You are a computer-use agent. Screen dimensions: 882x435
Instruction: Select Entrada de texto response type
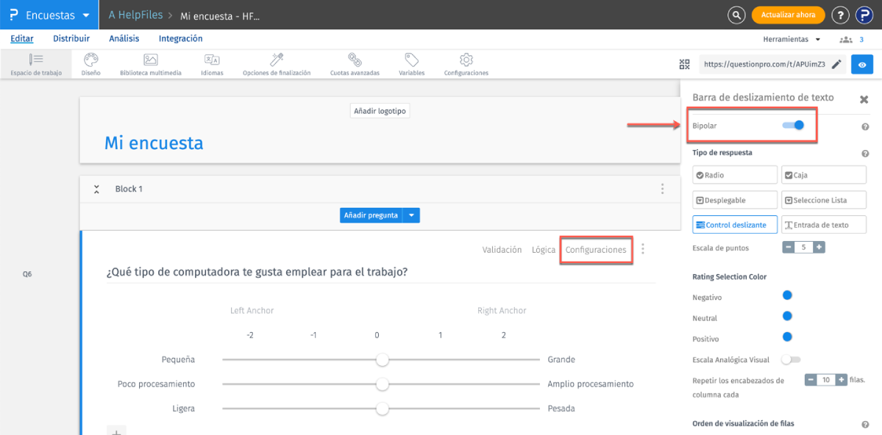click(x=823, y=224)
